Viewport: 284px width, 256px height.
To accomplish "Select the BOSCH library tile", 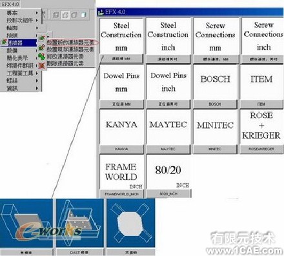I will [x=216, y=83].
